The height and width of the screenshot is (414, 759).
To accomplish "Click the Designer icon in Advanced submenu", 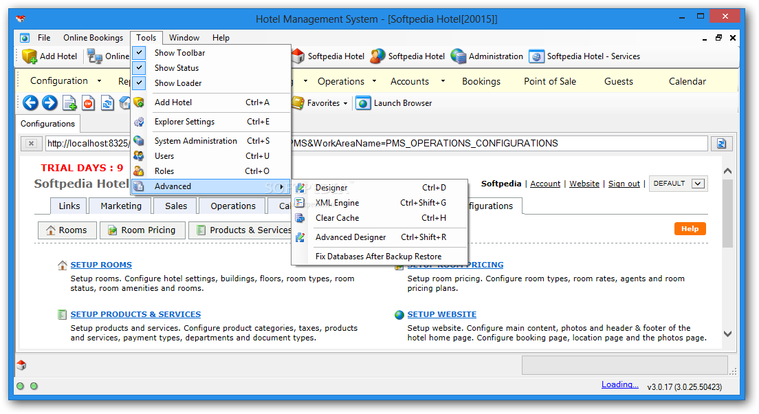I will 300,187.
